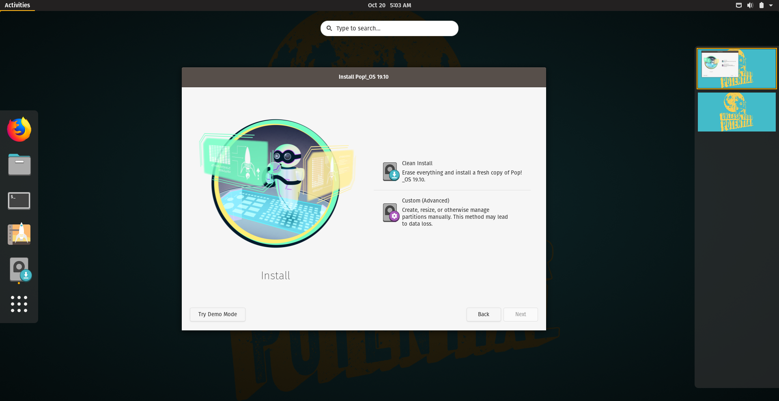
Task: Switch to the second workspace thumbnail
Action: point(737,112)
